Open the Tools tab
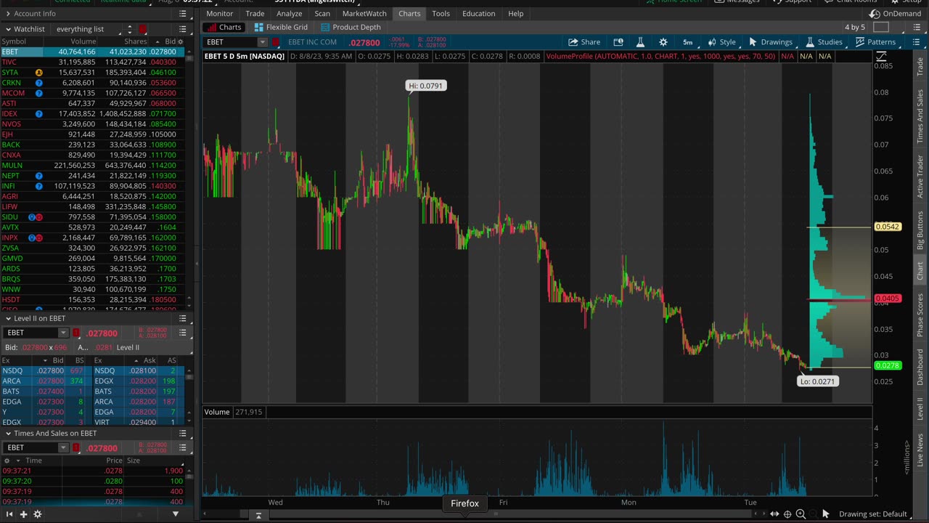This screenshot has width=929, height=523. [441, 14]
